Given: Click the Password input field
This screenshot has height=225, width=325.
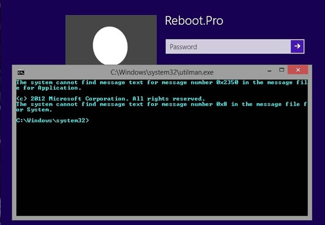Looking at the screenshot, I should 229,47.
